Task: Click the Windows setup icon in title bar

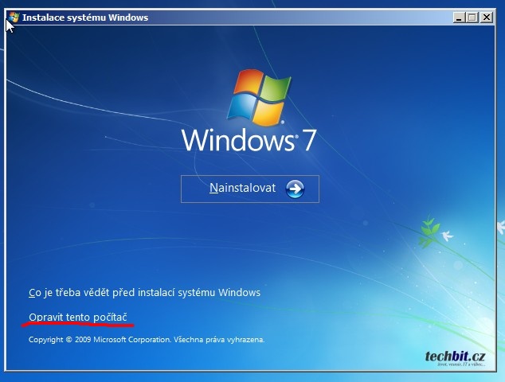Action: pyautogui.click(x=14, y=17)
